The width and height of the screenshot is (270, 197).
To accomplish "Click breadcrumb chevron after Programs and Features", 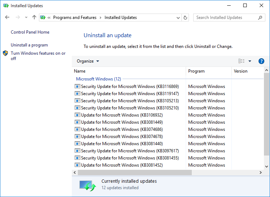I will coord(100,18).
